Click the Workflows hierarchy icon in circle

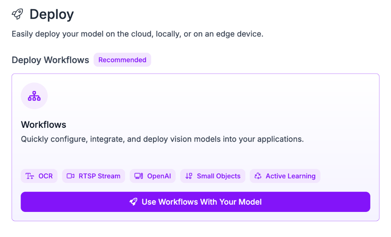pyautogui.click(x=34, y=96)
